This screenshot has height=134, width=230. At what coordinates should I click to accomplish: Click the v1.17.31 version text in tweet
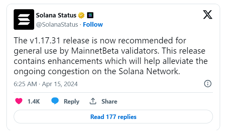click(x=45, y=41)
